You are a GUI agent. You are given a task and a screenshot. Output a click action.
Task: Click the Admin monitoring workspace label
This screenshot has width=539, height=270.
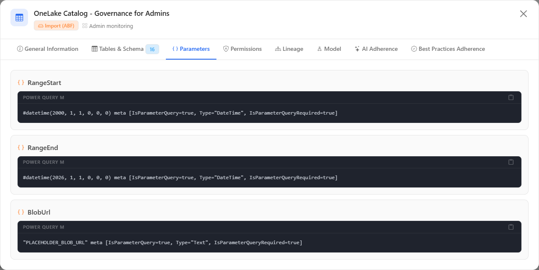coord(108,26)
